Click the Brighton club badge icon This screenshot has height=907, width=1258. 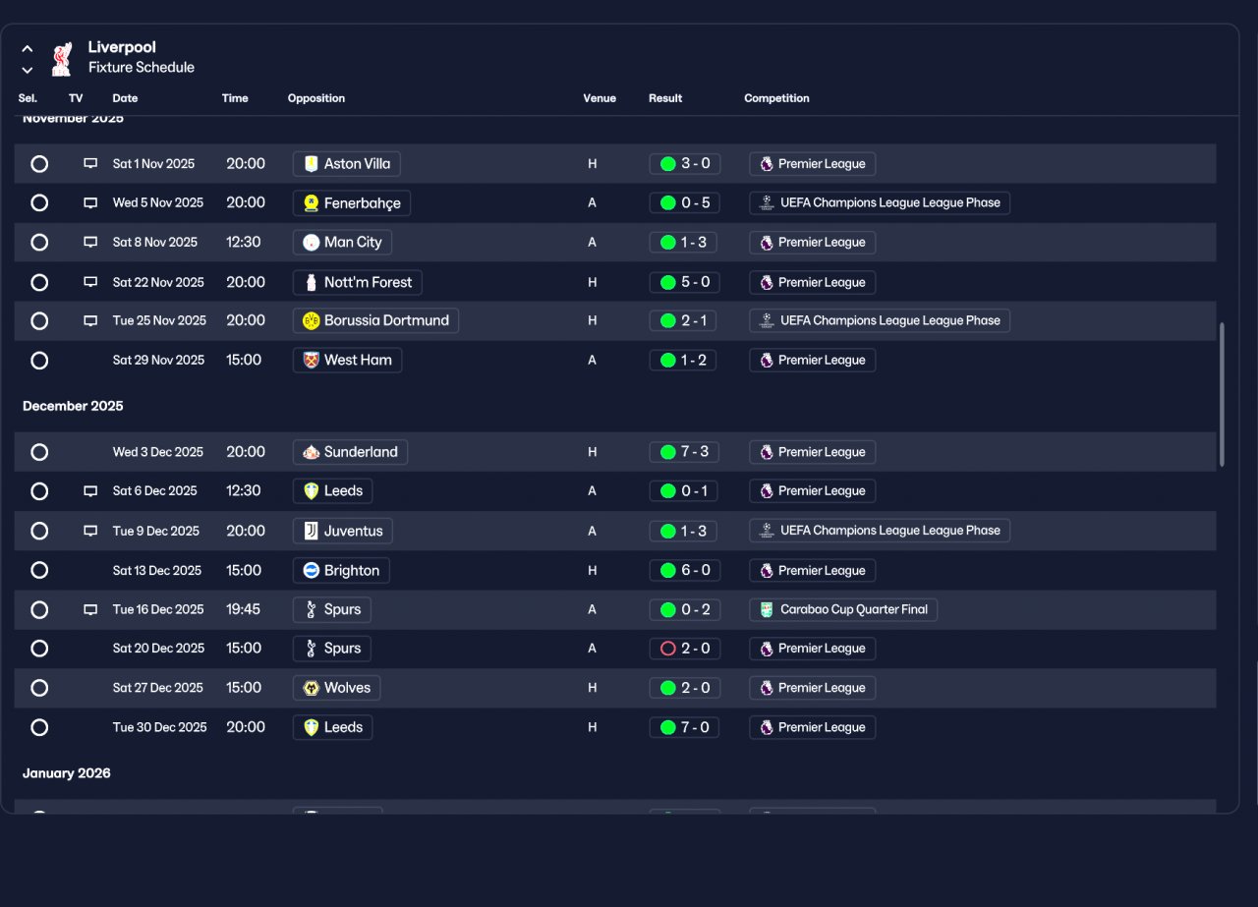click(x=312, y=570)
